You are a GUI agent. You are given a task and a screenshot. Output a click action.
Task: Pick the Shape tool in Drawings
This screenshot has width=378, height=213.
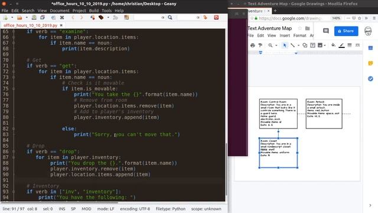305,46
